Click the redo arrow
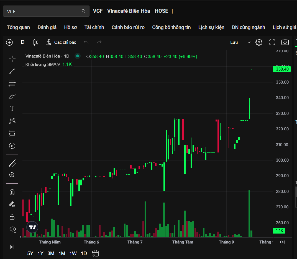Viewport: 297px width, 259px height. 99,42
